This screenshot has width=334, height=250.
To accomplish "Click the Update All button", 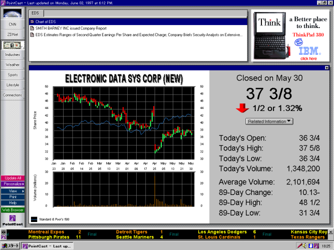I will pos(13,178).
